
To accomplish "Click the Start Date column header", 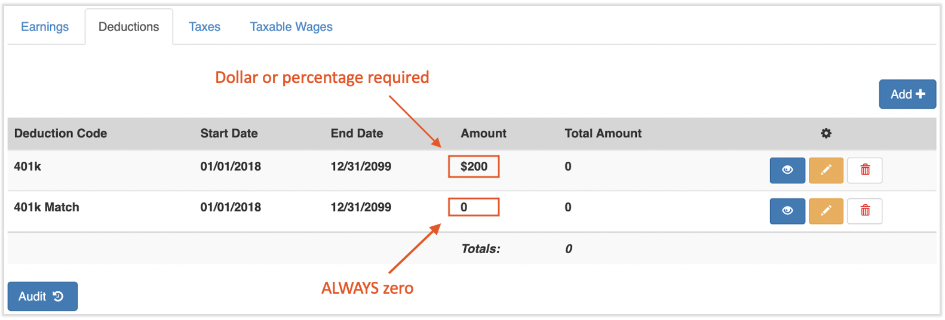I will pyautogui.click(x=229, y=134).
